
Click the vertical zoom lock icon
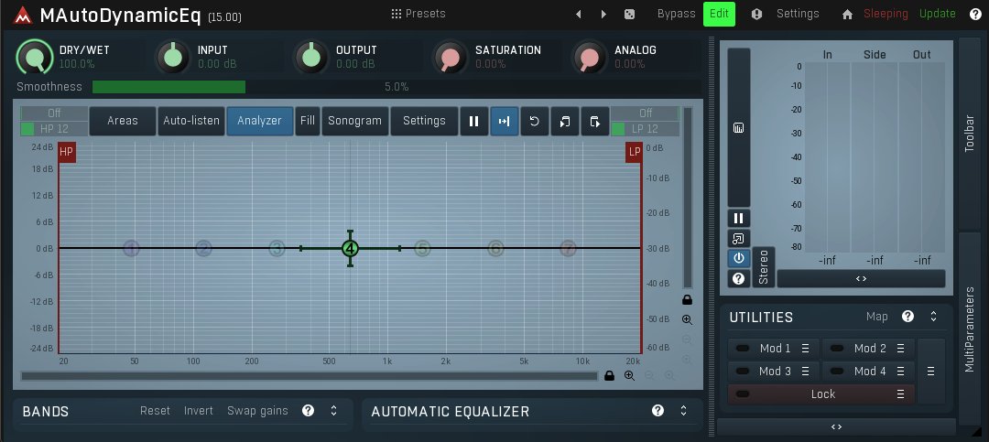coord(687,299)
